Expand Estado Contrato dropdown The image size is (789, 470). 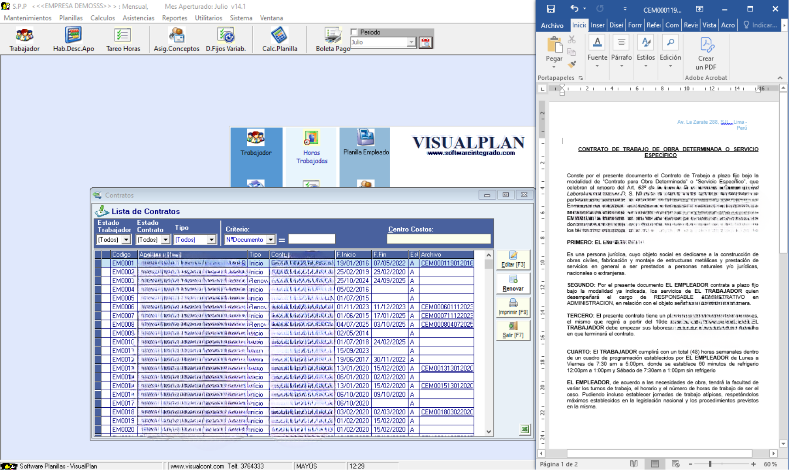pyautogui.click(x=165, y=240)
